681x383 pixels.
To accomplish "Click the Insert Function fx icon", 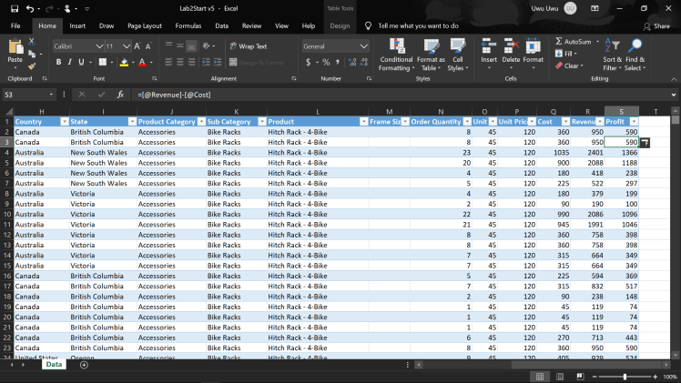I will (120, 95).
